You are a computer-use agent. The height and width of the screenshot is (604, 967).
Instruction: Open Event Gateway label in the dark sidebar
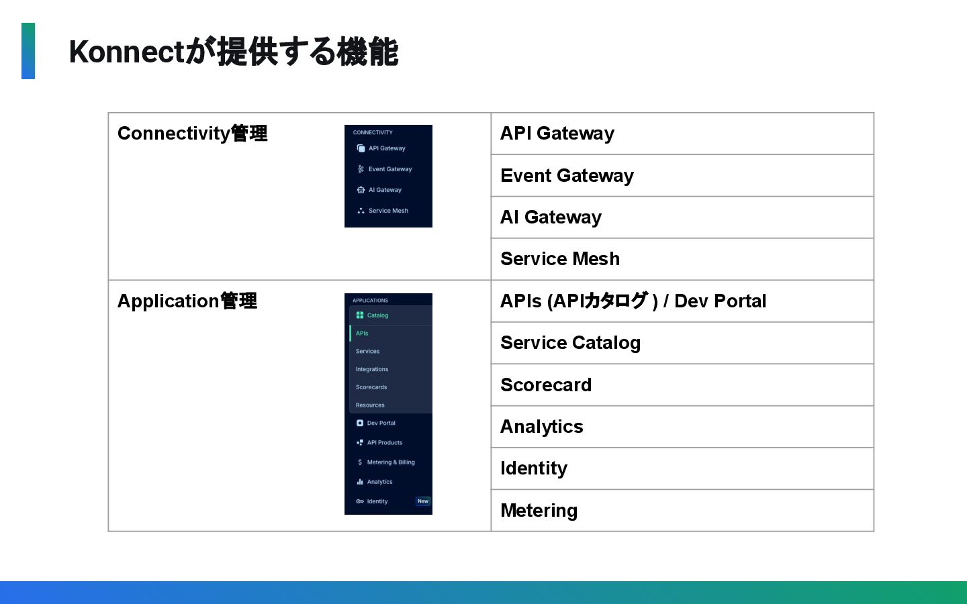click(390, 169)
